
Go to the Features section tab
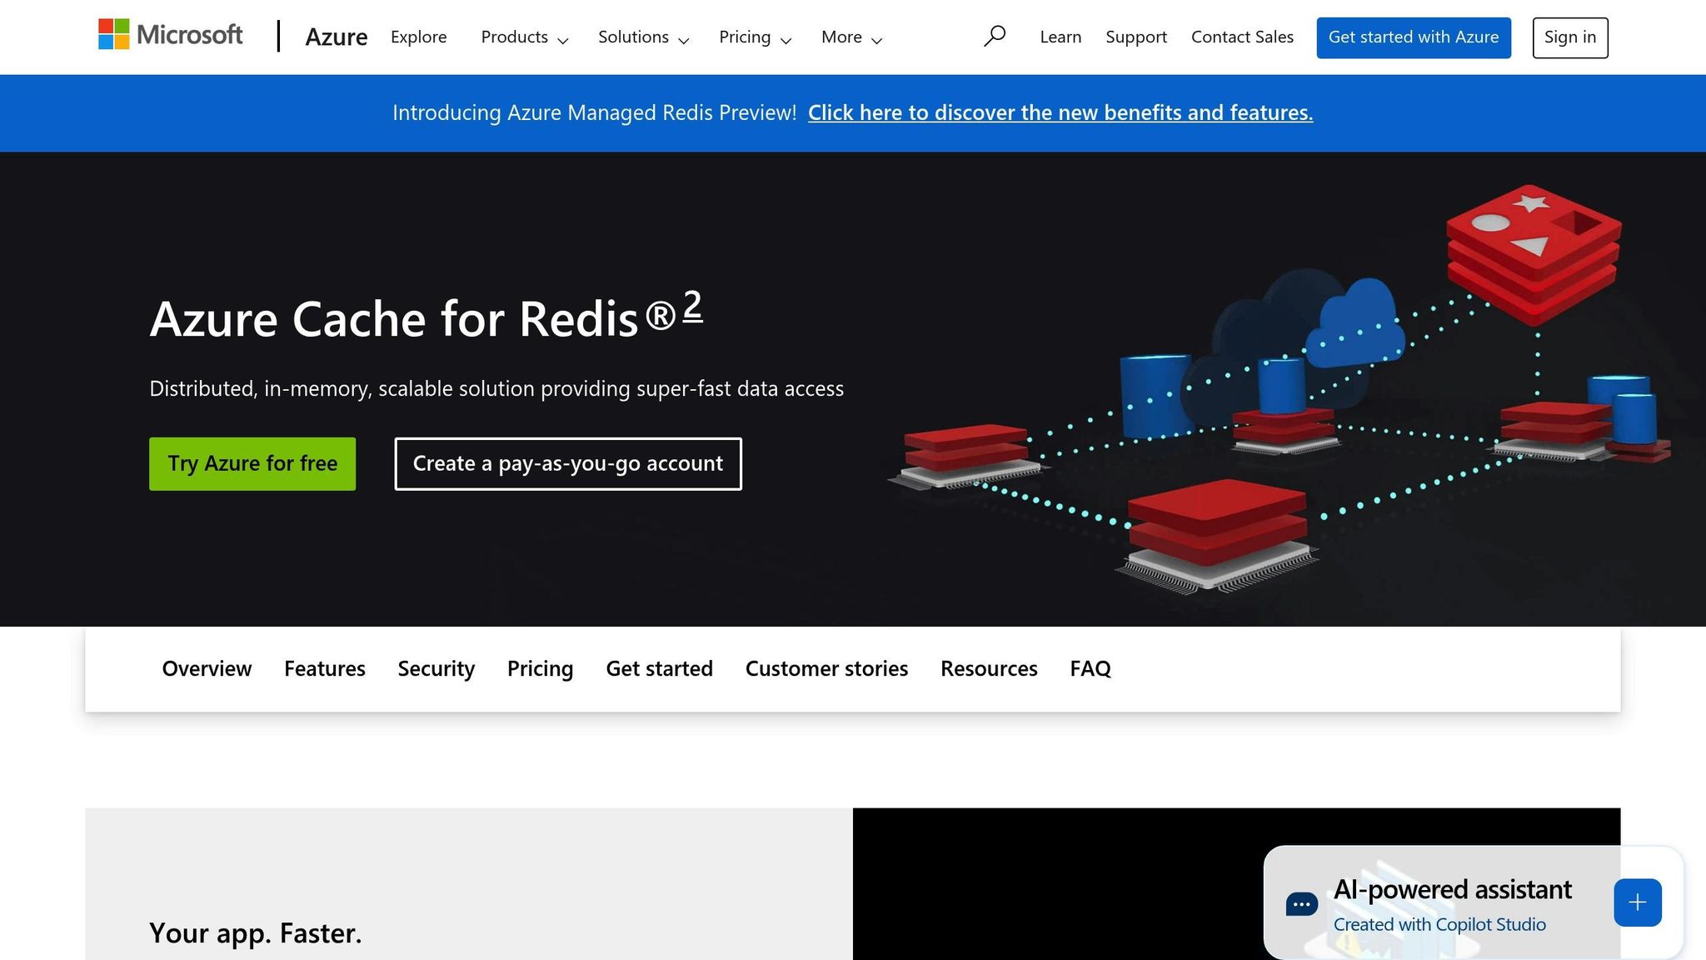[325, 669]
